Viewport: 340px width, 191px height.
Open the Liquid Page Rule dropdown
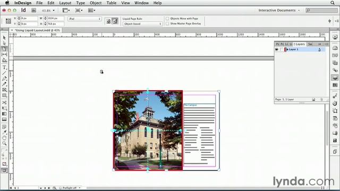[x=142, y=24]
